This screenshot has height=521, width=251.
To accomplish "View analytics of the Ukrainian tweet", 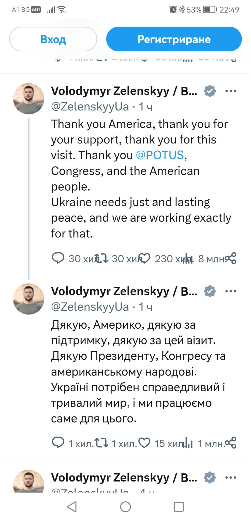I will tap(188, 443).
